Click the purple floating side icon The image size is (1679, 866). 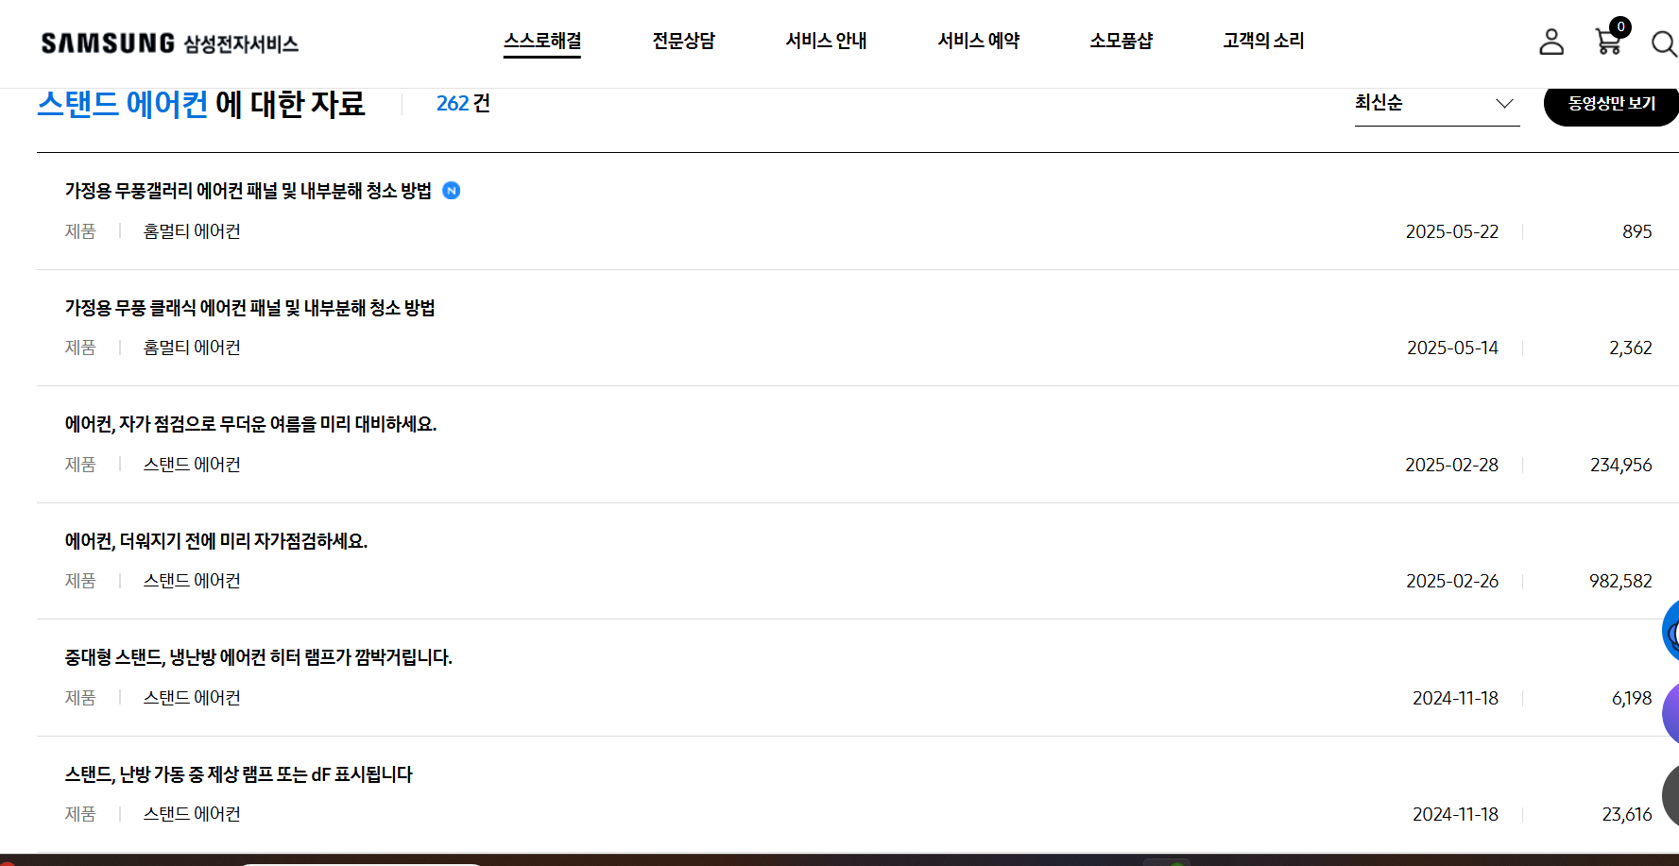click(x=1670, y=713)
